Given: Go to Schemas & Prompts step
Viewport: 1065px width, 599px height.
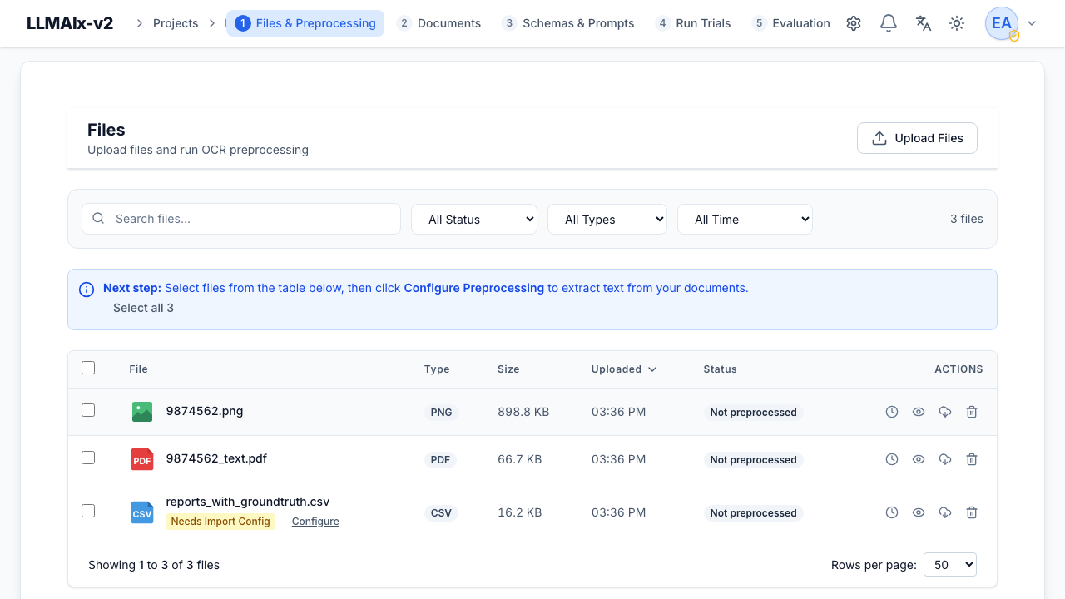Looking at the screenshot, I should coord(568,23).
